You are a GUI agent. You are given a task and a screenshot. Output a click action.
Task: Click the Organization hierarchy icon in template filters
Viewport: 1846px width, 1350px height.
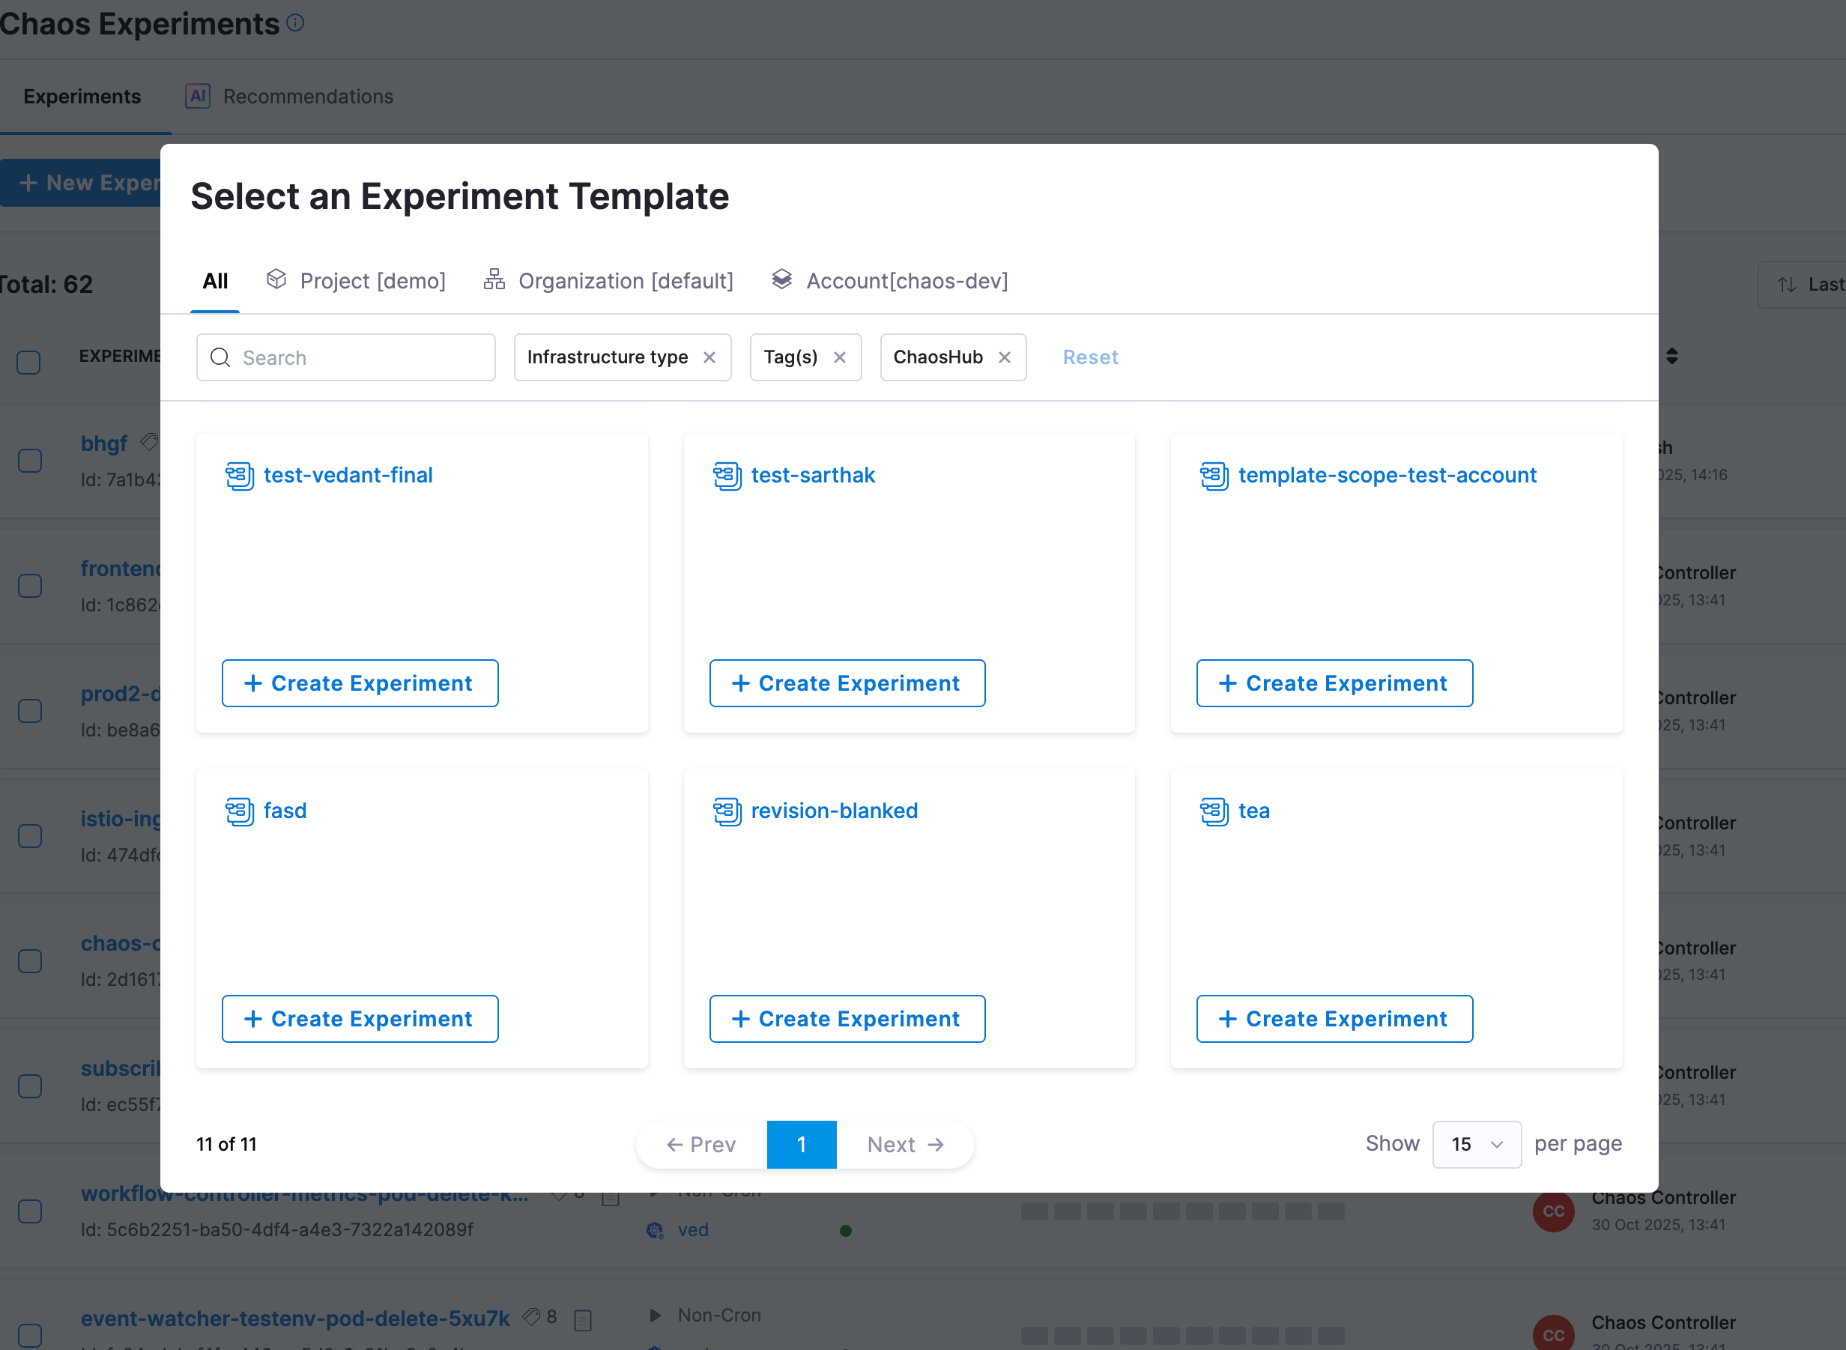pos(494,279)
